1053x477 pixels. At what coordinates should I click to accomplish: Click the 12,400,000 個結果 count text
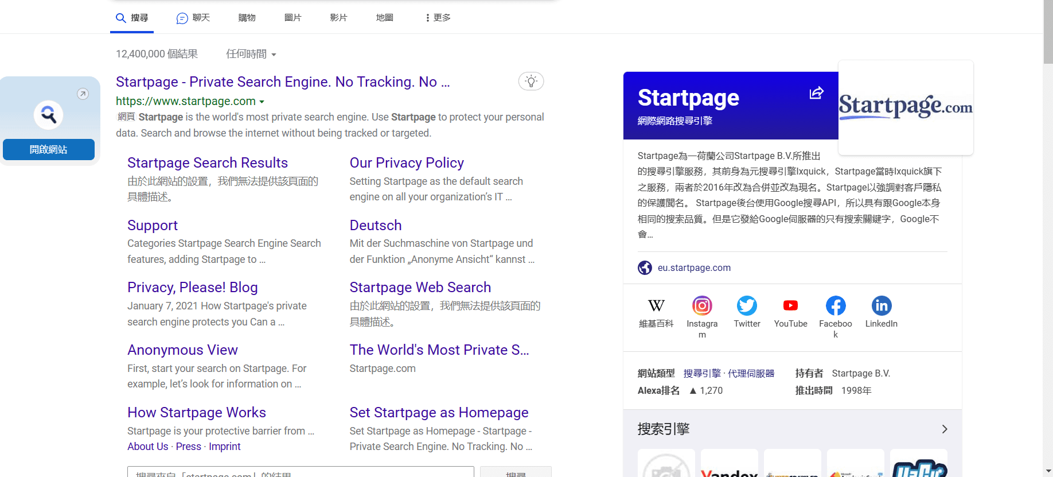(157, 54)
